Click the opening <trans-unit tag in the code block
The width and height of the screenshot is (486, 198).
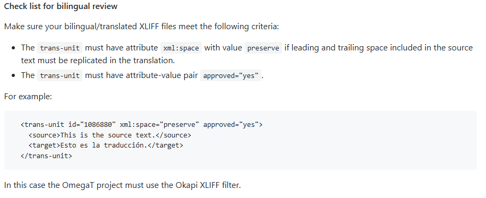[43, 125]
